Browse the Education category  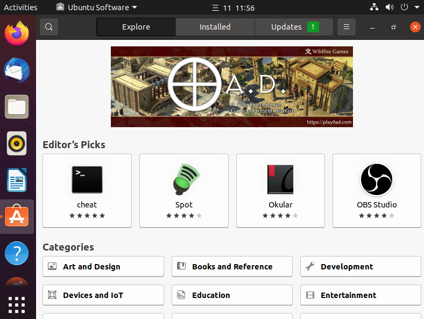pyautogui.click(x=232, y=295)
